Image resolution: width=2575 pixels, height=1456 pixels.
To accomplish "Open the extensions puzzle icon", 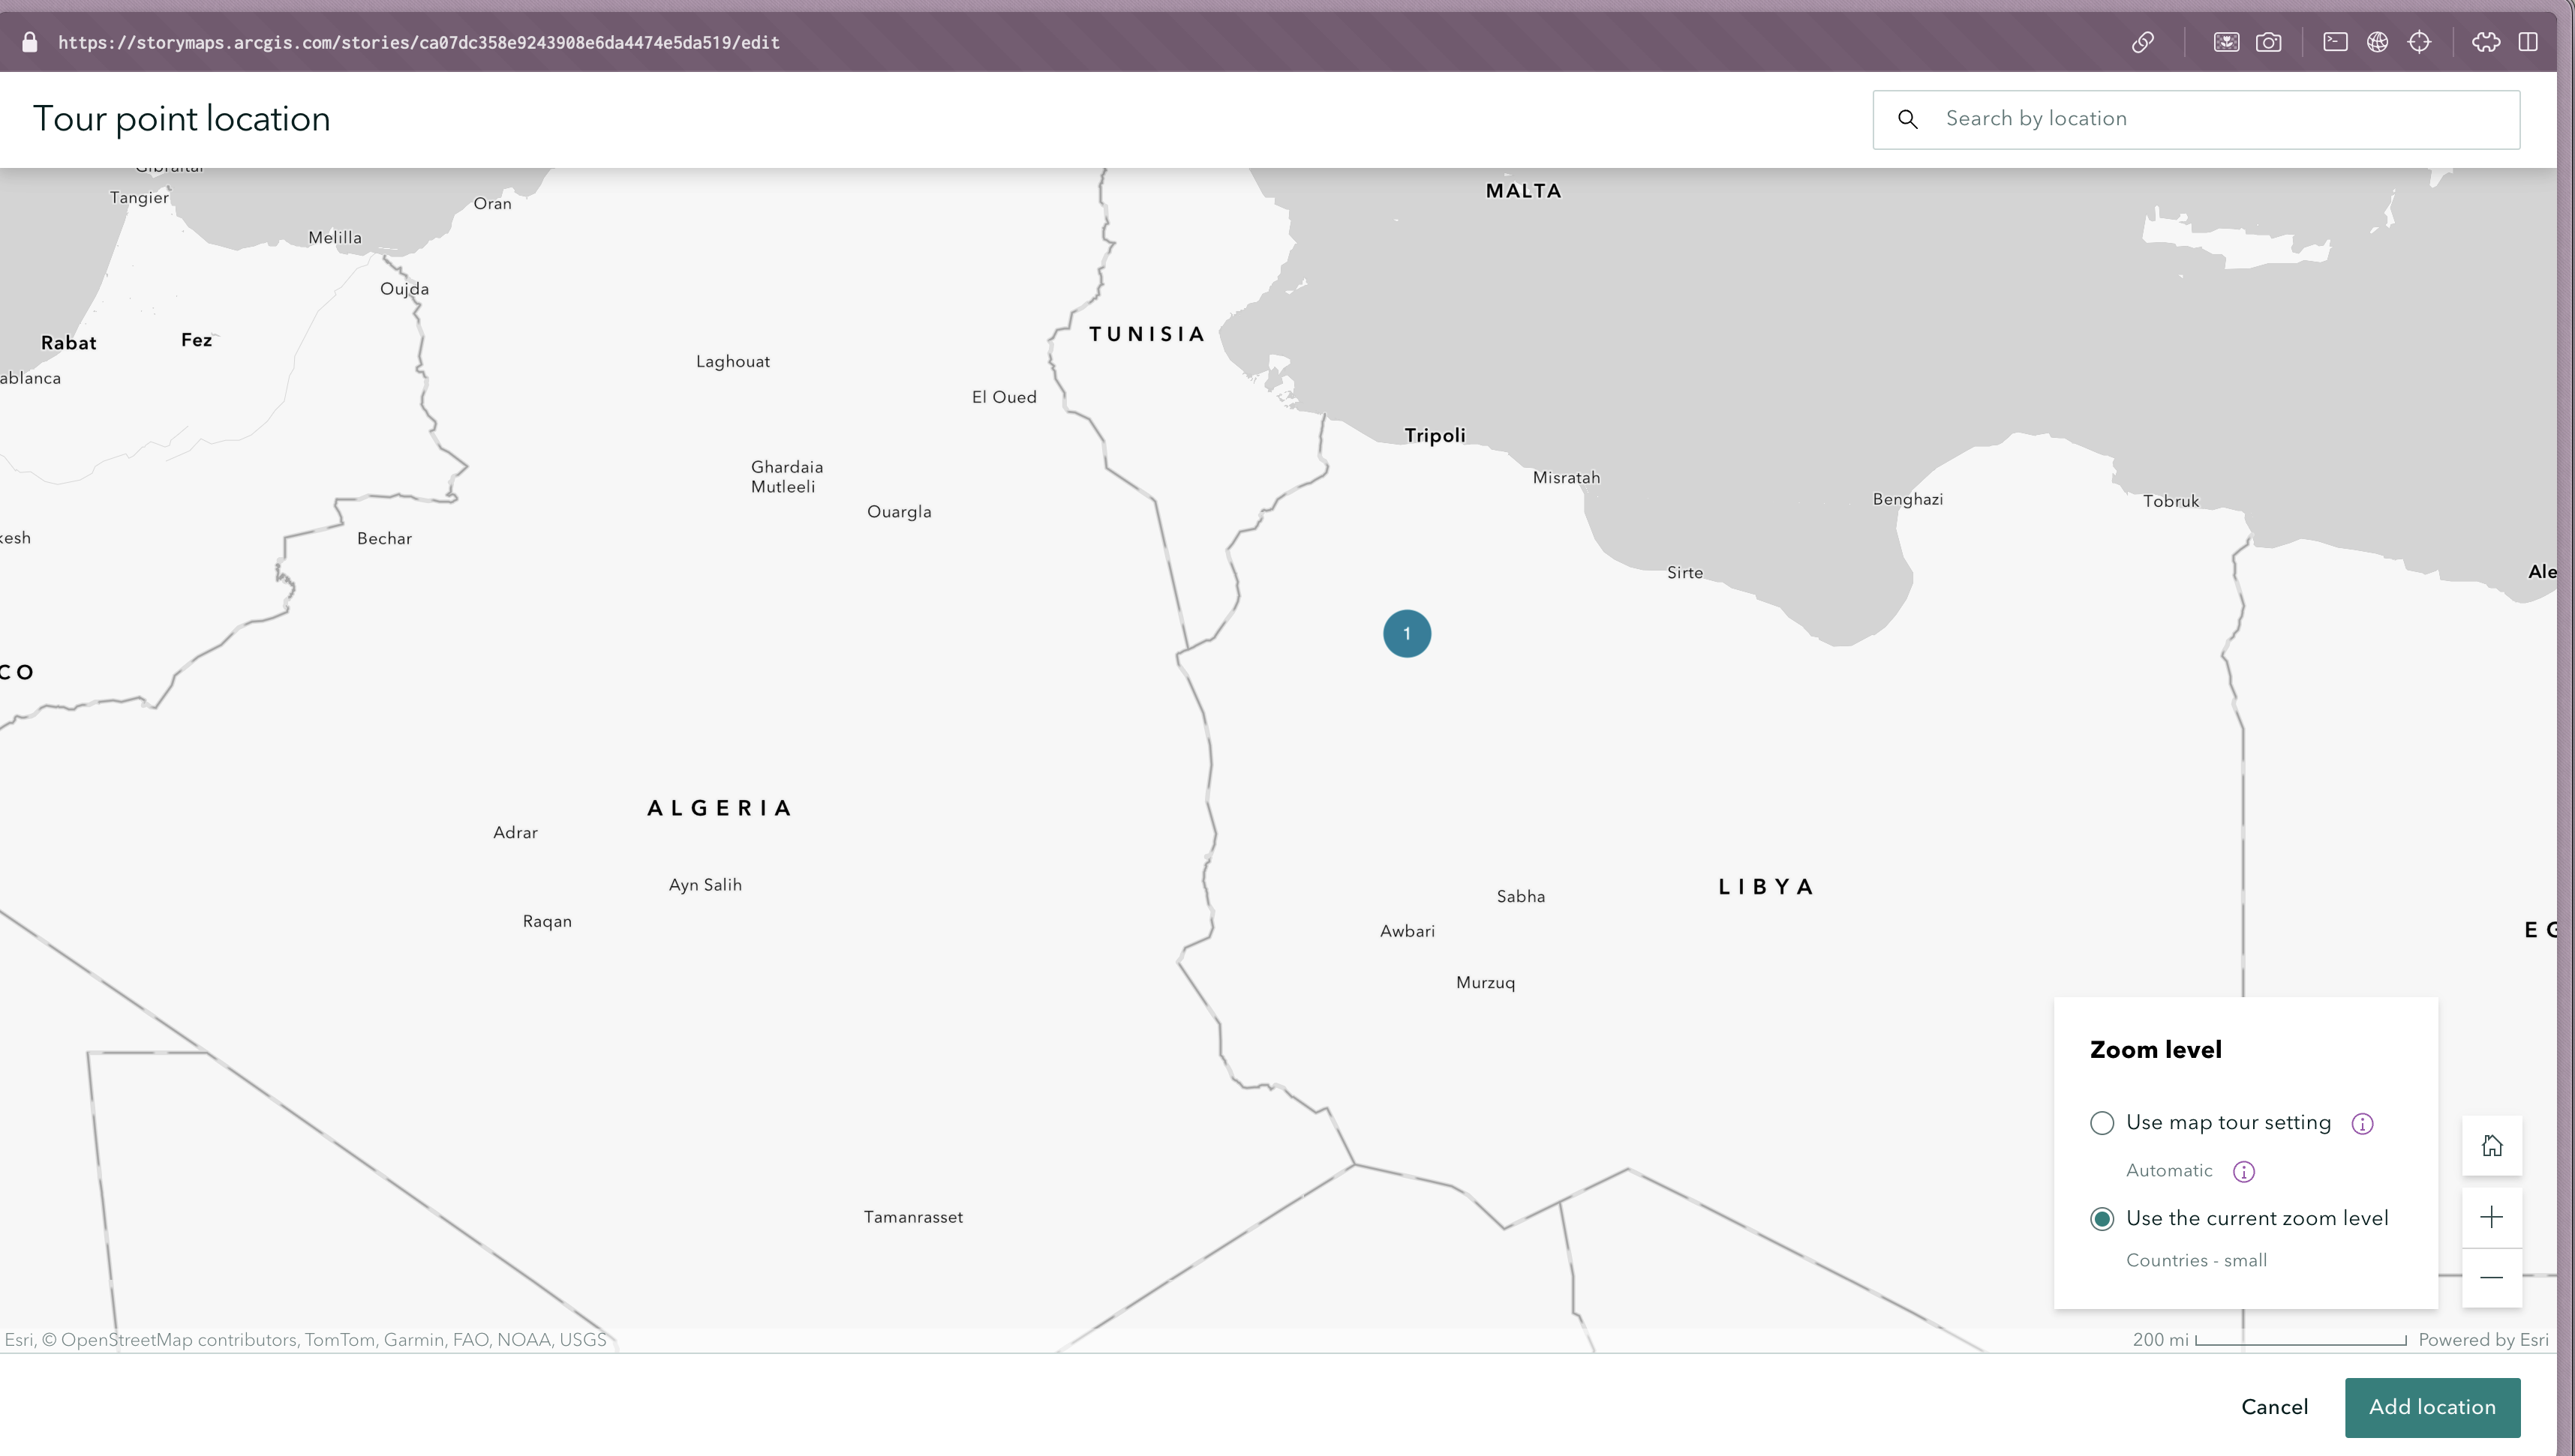I will pyautogui.click(x=2486, y=42).
